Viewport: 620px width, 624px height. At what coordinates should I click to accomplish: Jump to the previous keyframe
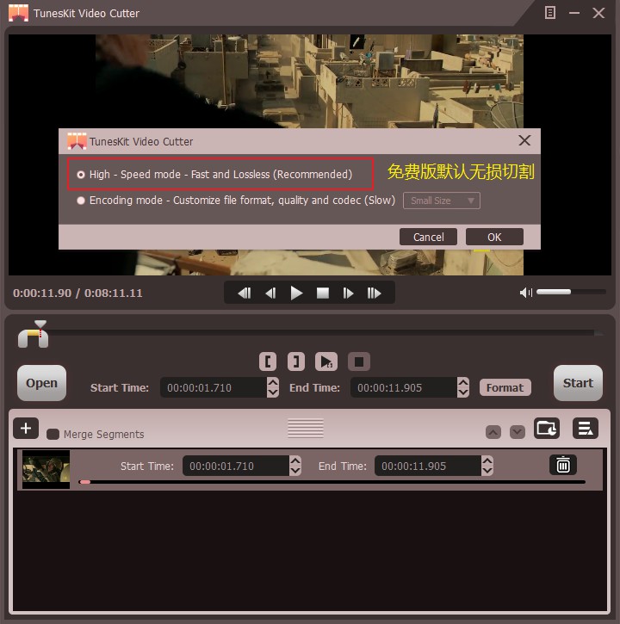[x=244, y=293]
